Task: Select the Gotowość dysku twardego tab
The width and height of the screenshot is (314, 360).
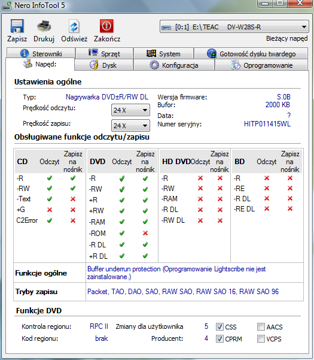Action: [x=251, y=53]
